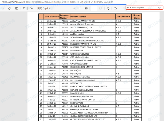Start Read aloud from the toolbar
Screen dimensions: 164x121
[24, 8]
